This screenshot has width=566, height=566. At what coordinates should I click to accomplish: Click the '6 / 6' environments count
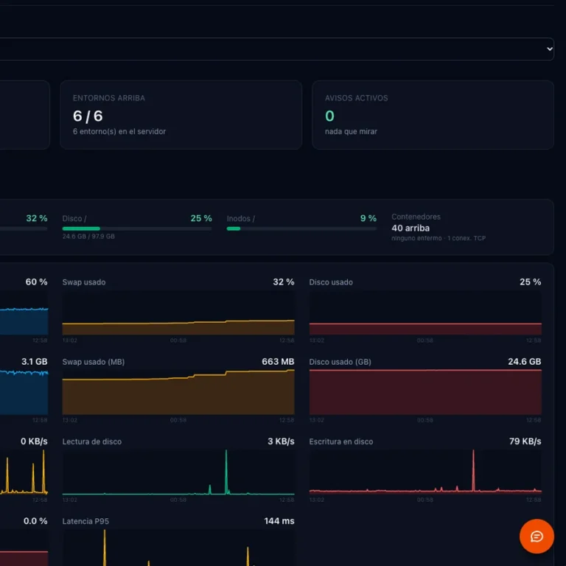coord(88,116)
